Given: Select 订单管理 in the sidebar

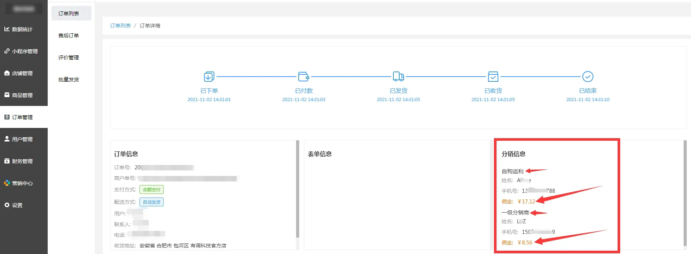Looking at the screenshot, I should 24,117.
